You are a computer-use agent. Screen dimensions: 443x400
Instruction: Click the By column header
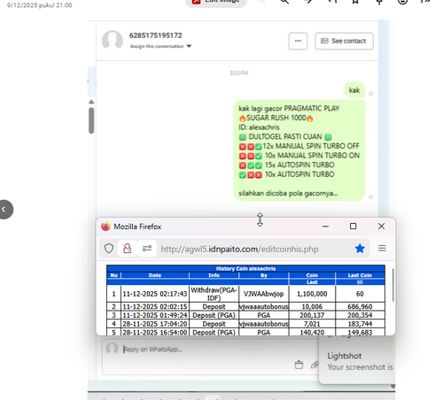[x=264, y=275]
